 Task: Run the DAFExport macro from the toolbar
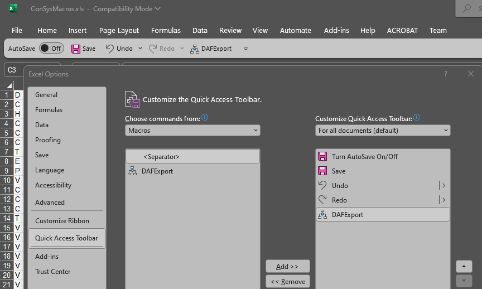click(211, 49)
